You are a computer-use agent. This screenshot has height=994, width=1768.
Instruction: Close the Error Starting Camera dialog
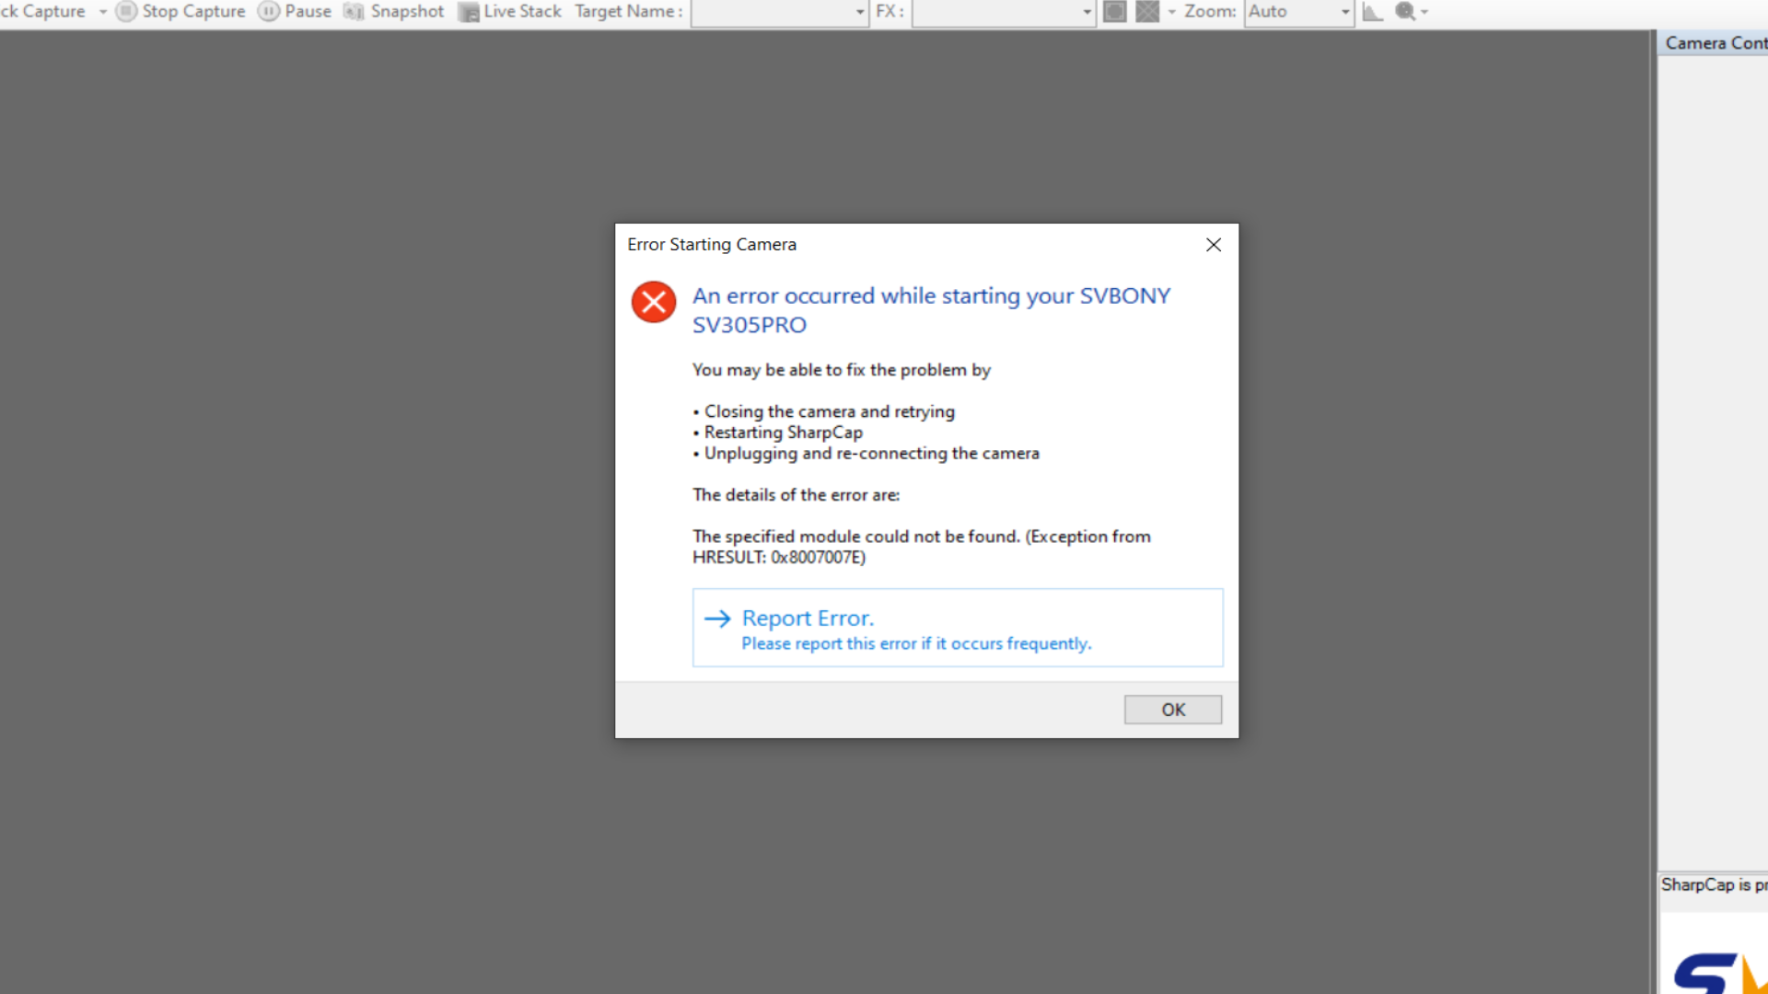point(1214,245)
